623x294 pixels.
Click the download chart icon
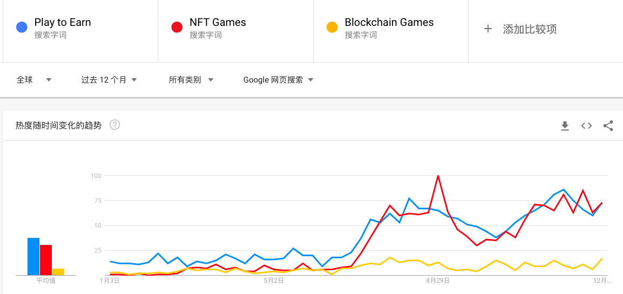pyautogui.click(x=565, y=126)
